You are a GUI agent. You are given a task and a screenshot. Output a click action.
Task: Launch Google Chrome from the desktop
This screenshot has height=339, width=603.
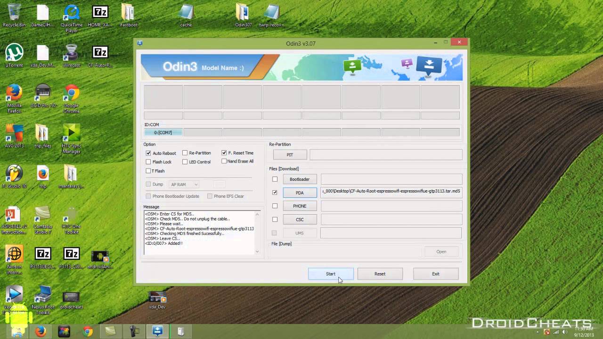pos(72,99)
